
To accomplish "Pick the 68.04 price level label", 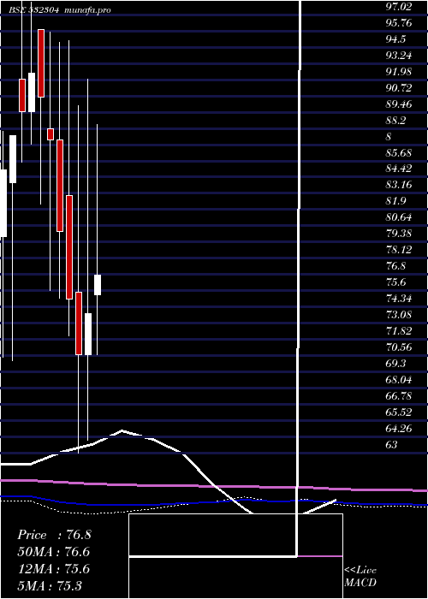I will click(399, 380).
